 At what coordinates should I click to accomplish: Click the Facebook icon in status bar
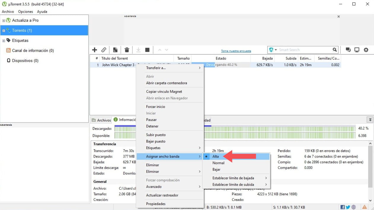(x=343, y=207)
